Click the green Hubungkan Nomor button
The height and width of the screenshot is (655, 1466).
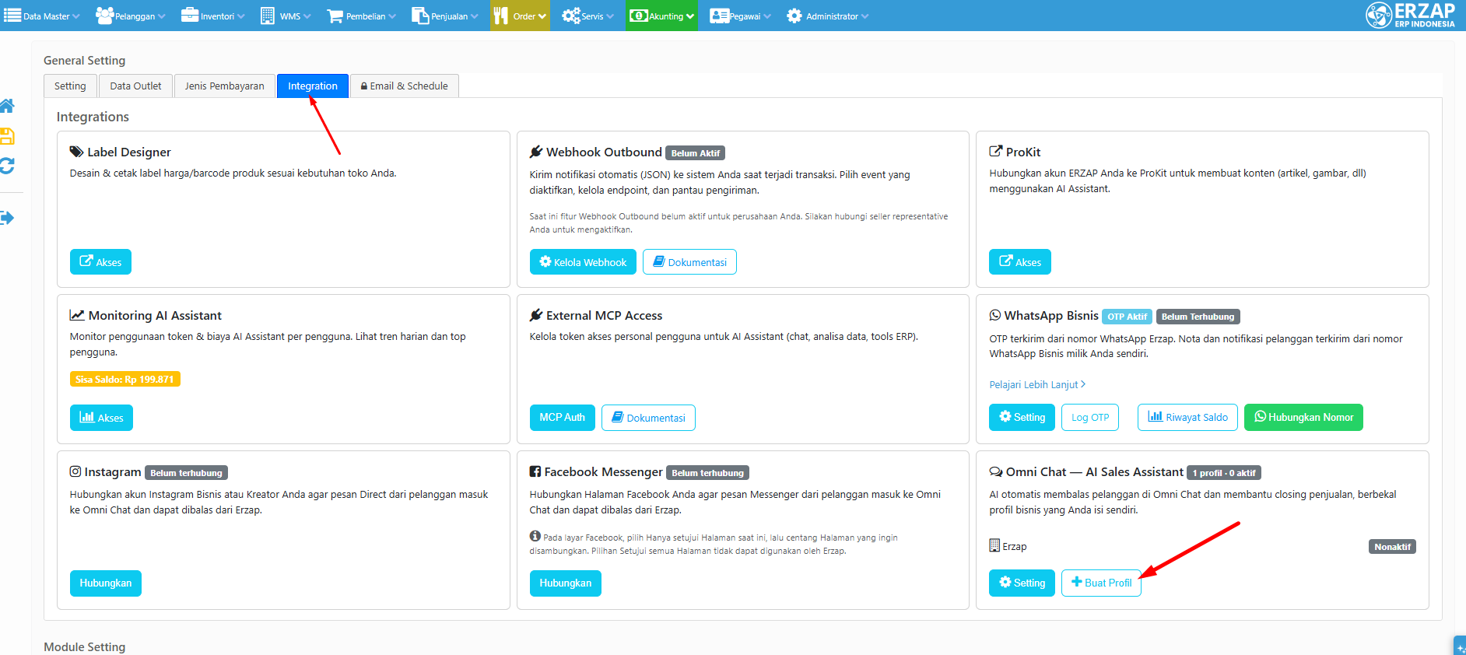[1303, 418]
